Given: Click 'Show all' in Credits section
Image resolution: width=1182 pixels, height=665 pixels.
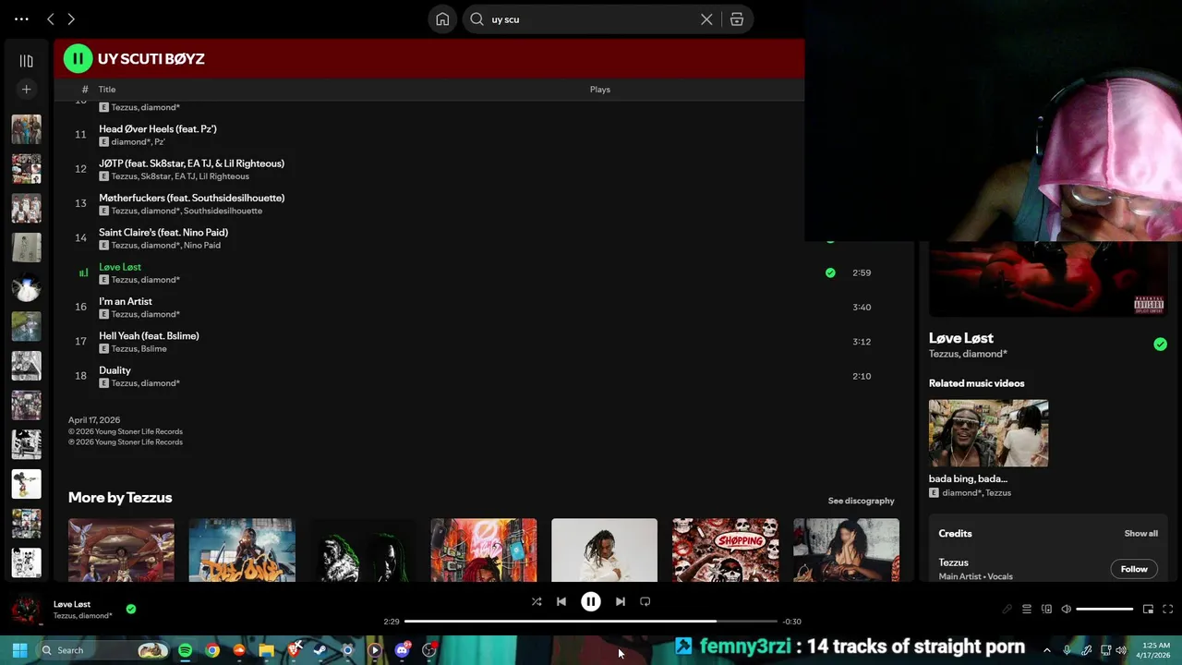Looking at the screenshot, I should click(1140, 533).
